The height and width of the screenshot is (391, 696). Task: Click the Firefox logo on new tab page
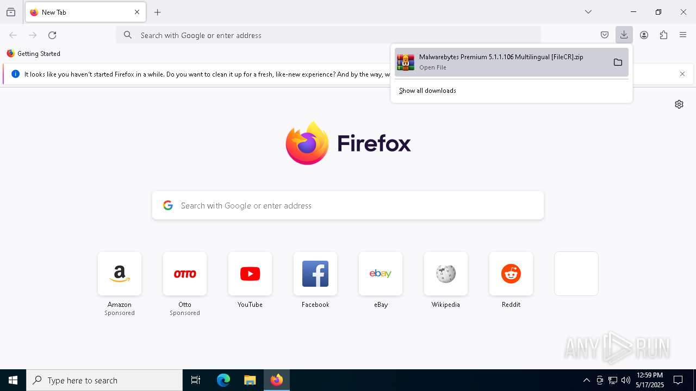click(348, 143)
